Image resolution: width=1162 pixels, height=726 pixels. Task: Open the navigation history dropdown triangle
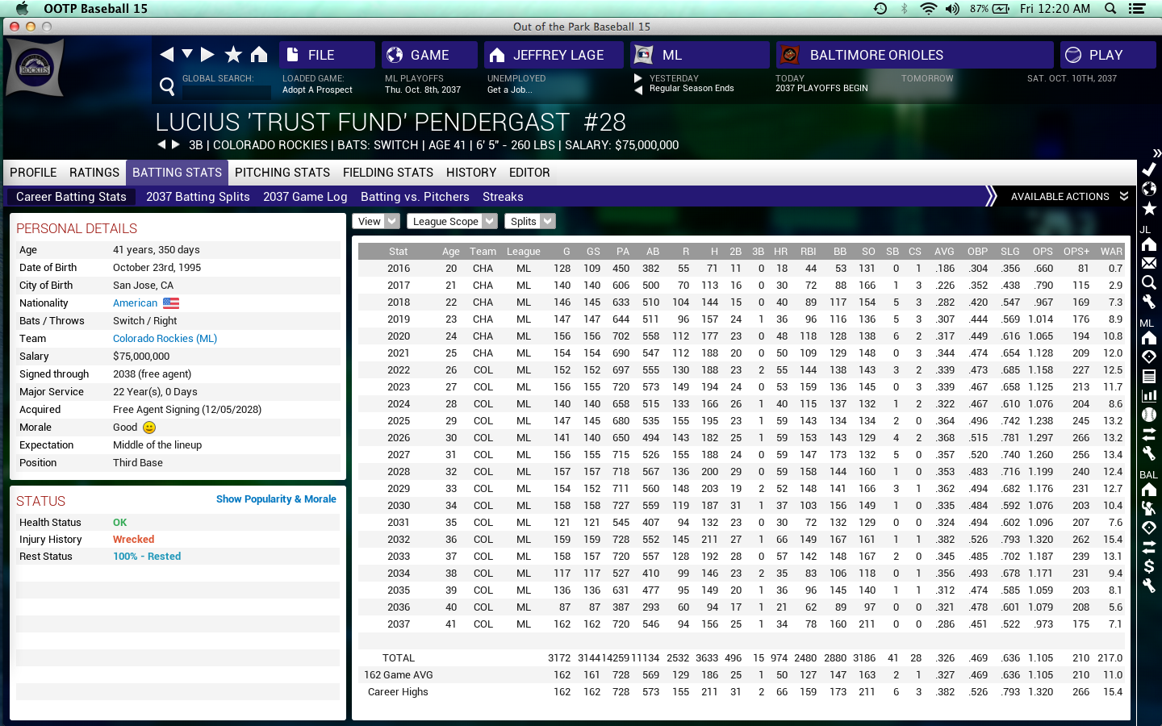point(187,54)
